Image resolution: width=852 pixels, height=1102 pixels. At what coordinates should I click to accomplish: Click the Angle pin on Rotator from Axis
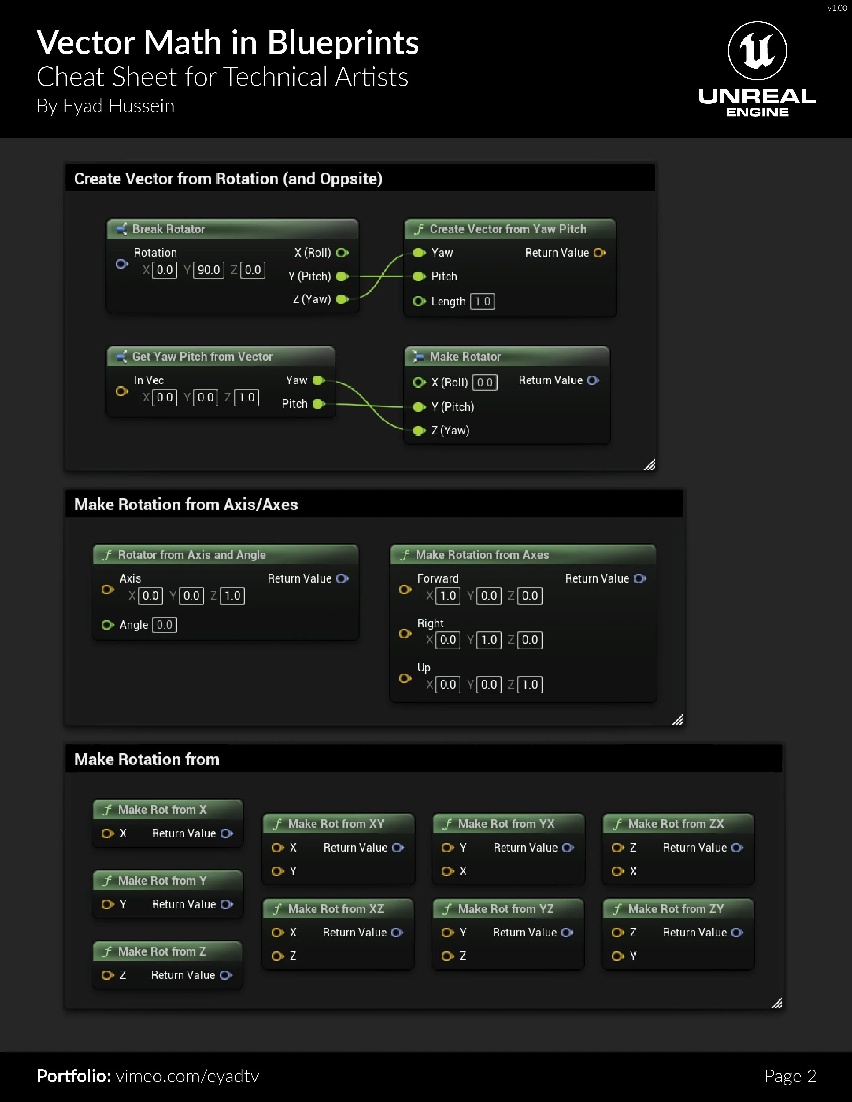click(107, 625)
